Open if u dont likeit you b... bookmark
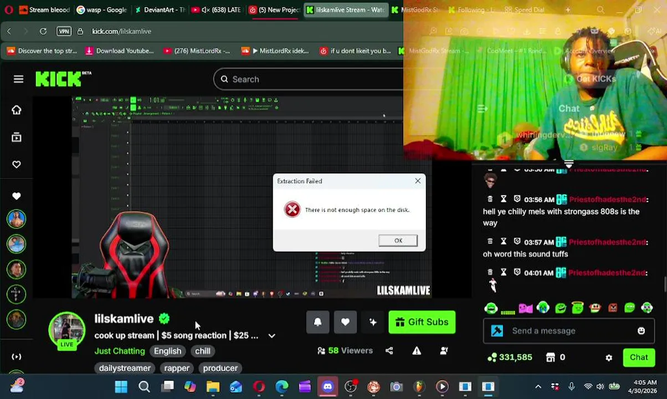Viewport: 667px width, 399px height. coord(356,51)
